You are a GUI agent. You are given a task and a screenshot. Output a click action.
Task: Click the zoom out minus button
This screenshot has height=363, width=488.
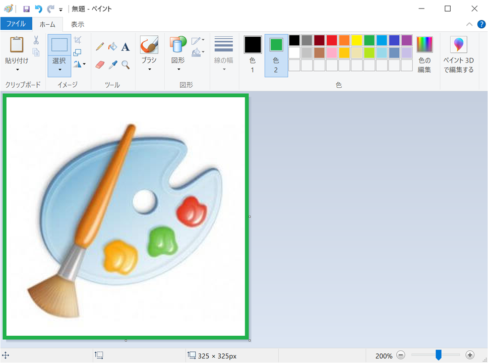[401, 355]
